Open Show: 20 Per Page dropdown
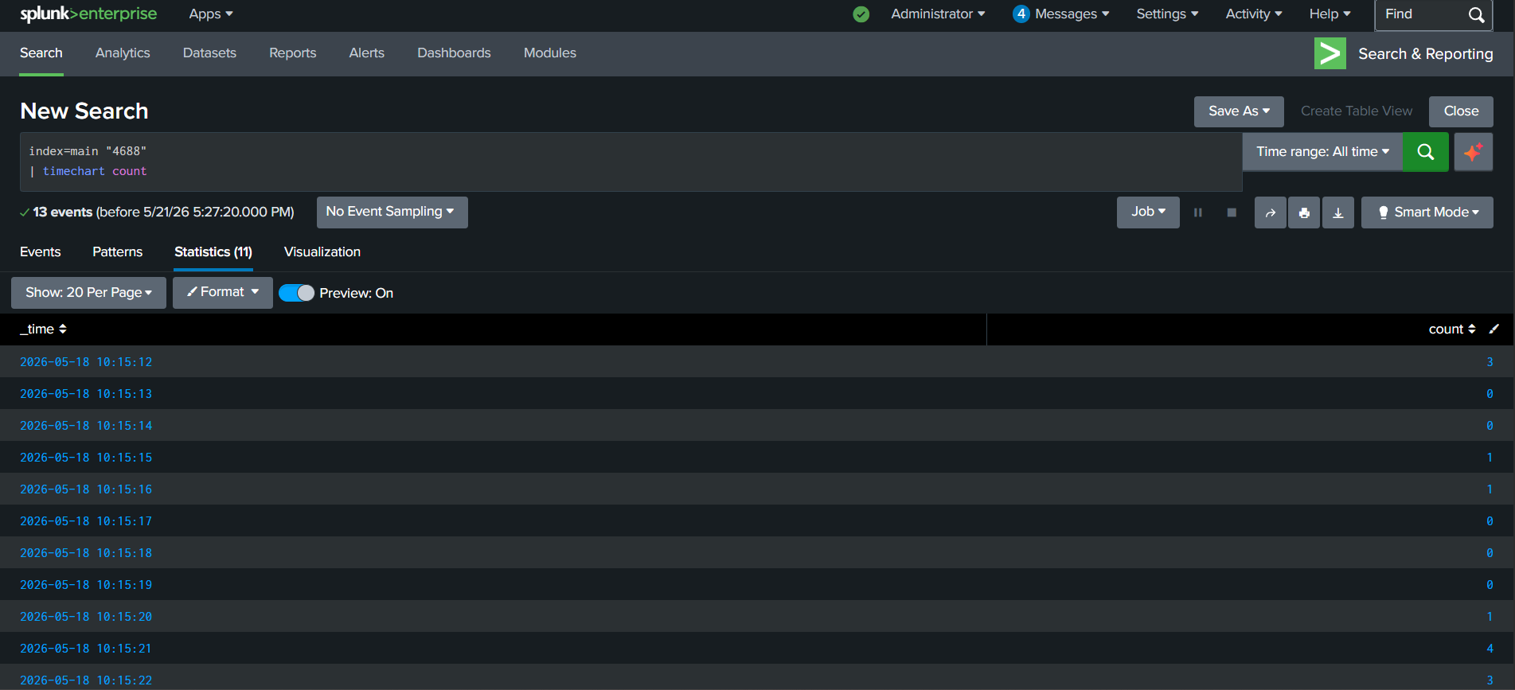Viewport: 1515px width, 690px height. click(88, 293)
